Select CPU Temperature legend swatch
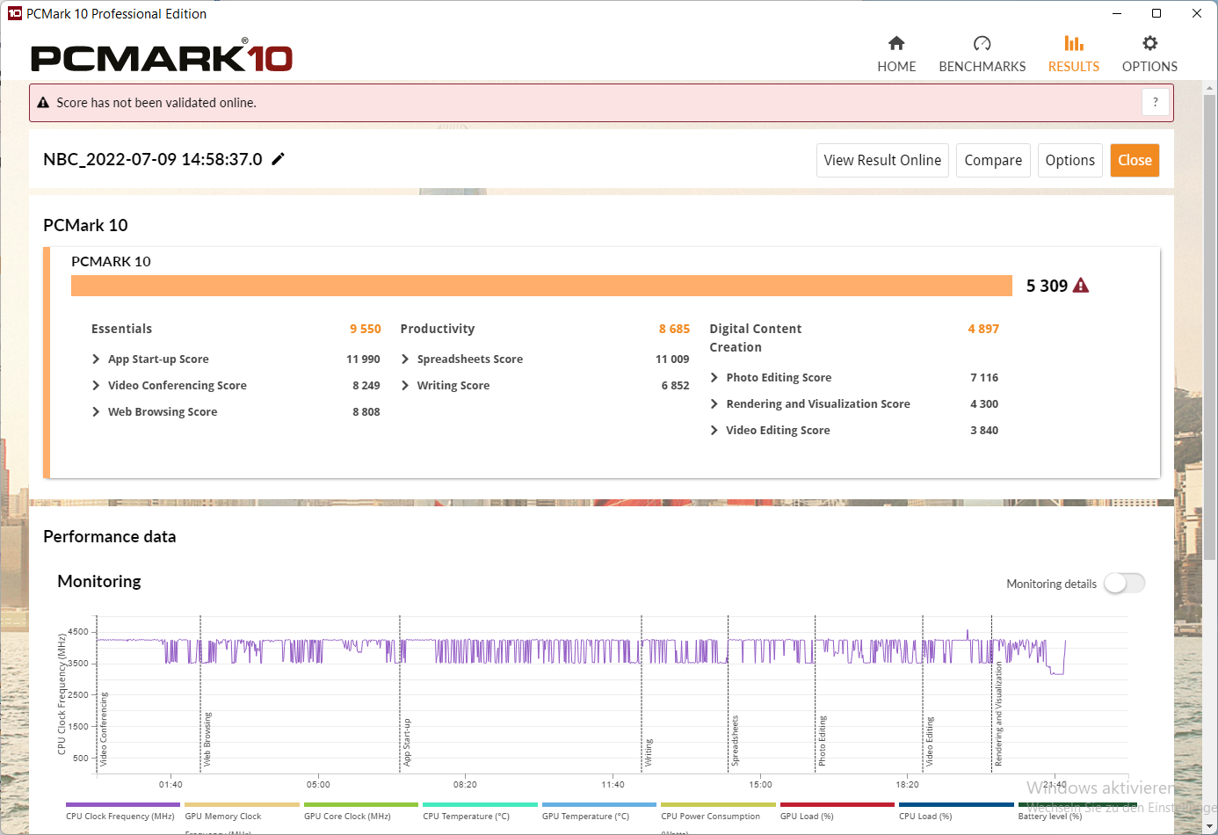 pos(480,804)
